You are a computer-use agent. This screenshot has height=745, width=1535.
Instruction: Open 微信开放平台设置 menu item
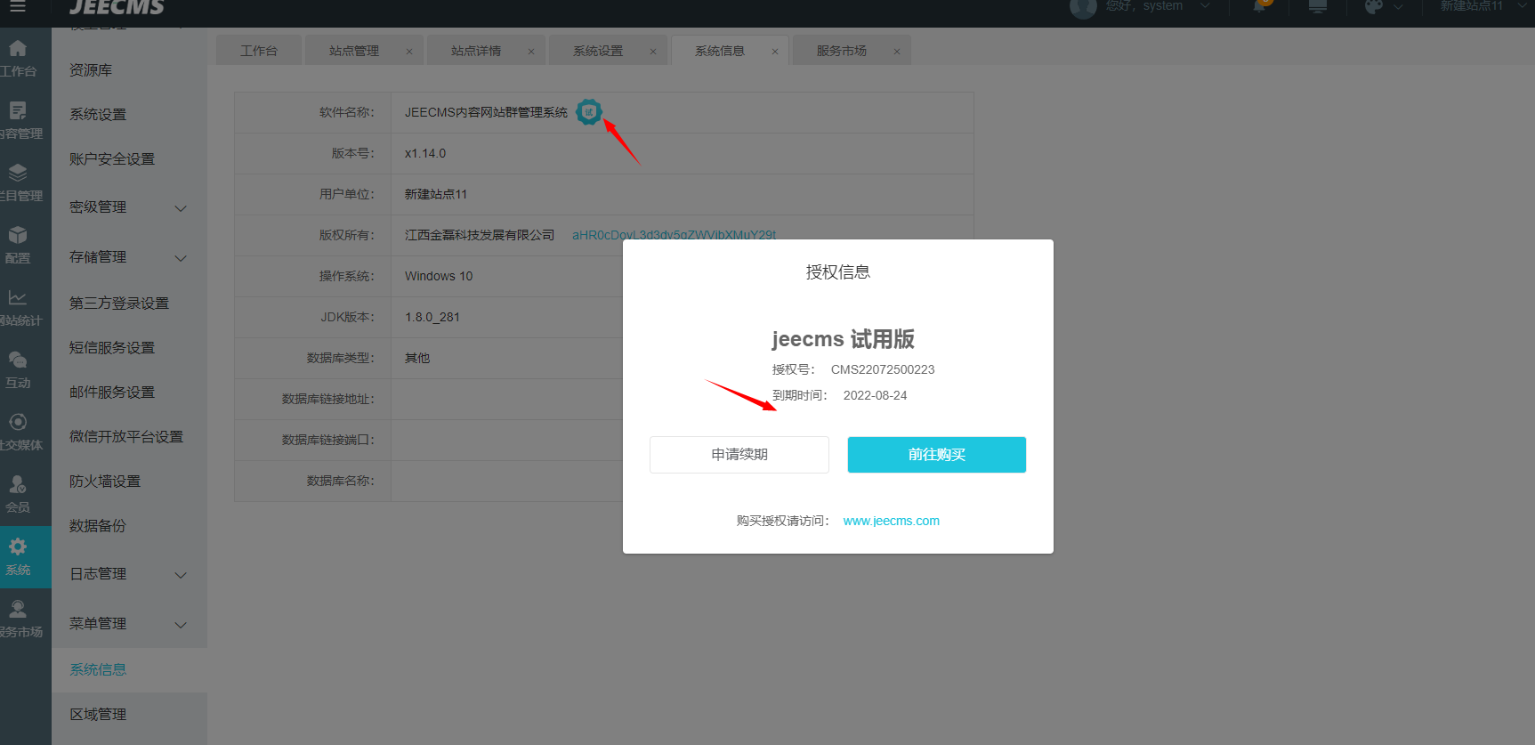click(126, 437)
